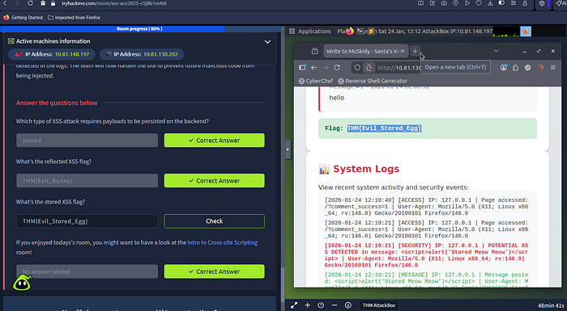Click Correct Answer button for reflected XSS flag
Viewport: 567px width, 311px height.
pos(215,181)
